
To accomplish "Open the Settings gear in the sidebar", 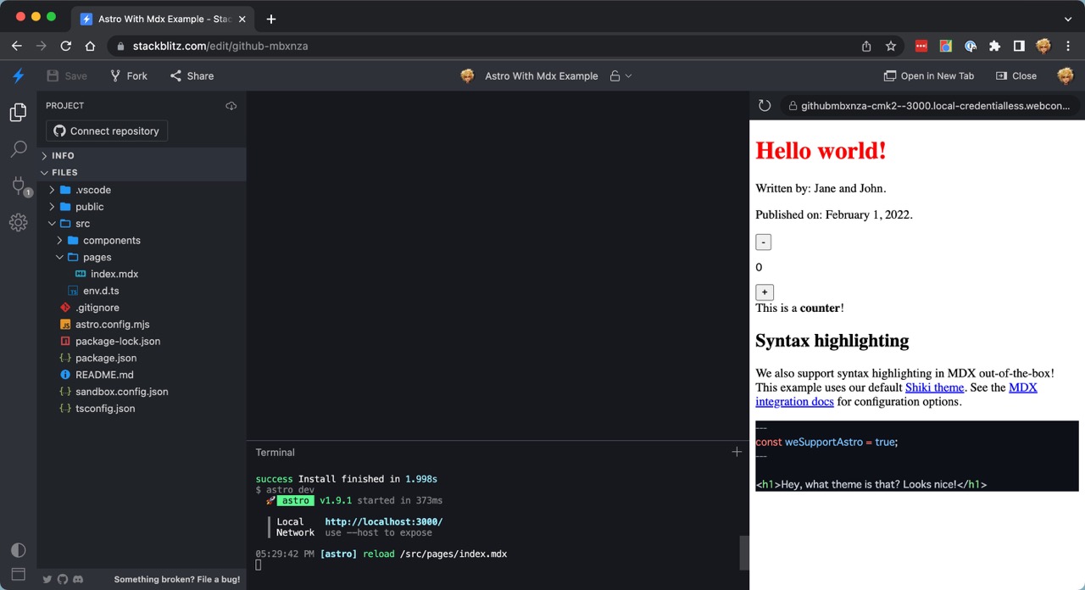I will click(18, 223).
